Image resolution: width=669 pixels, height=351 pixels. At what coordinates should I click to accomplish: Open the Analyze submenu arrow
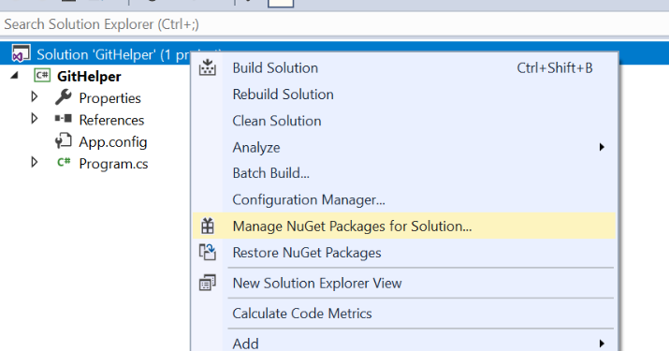click(602, 147)
